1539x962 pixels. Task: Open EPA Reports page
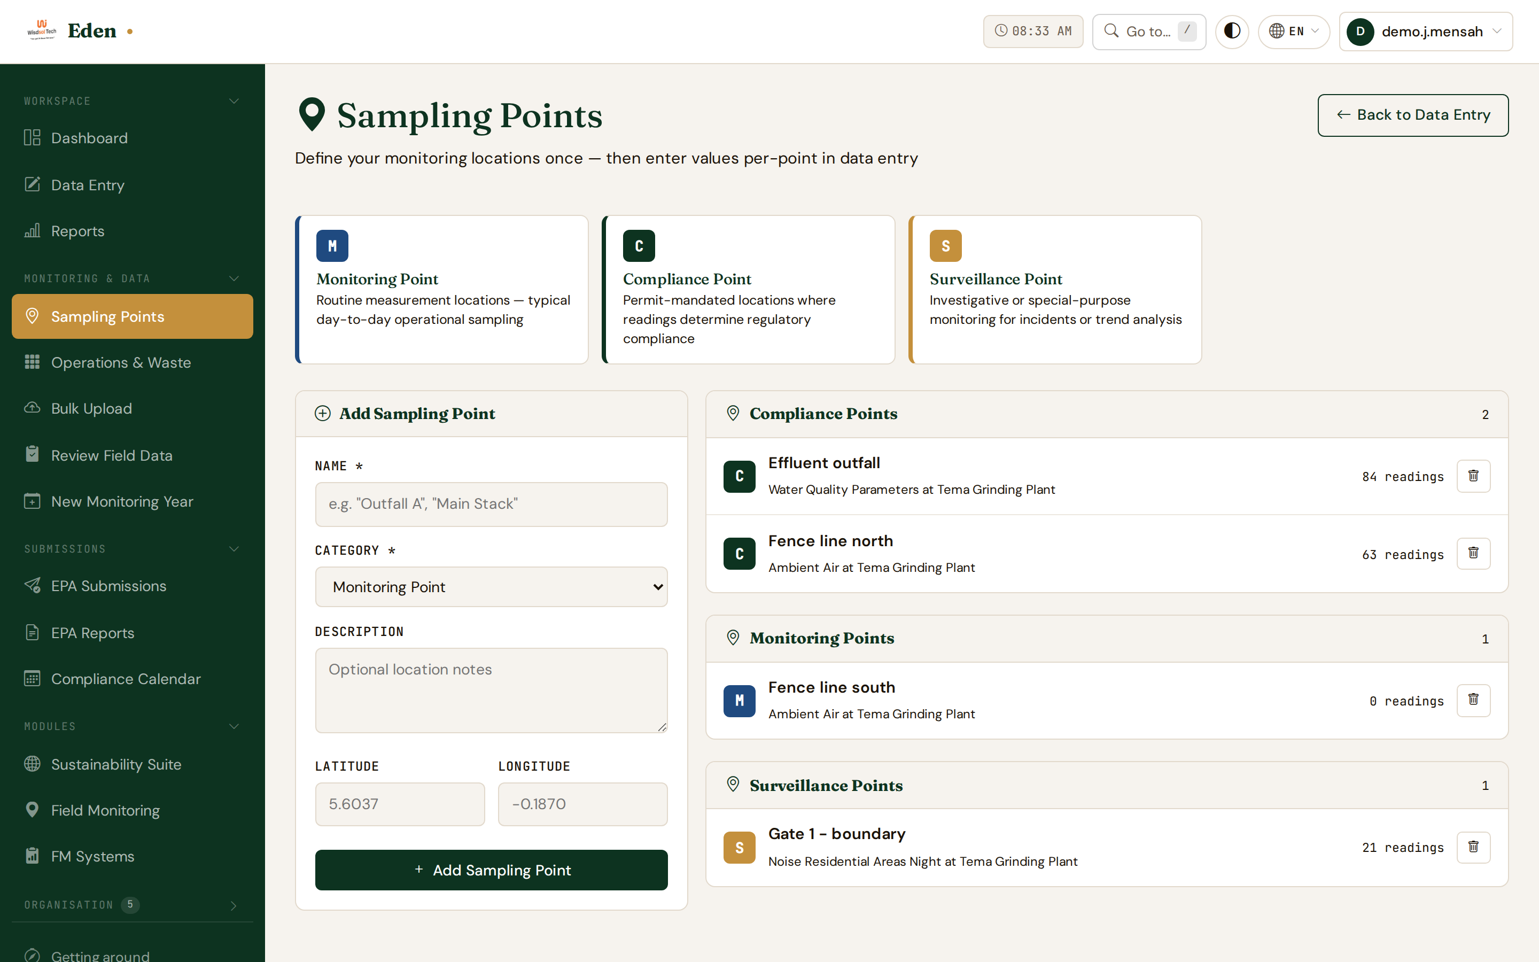pyautogui.click(x=133, y=633)
